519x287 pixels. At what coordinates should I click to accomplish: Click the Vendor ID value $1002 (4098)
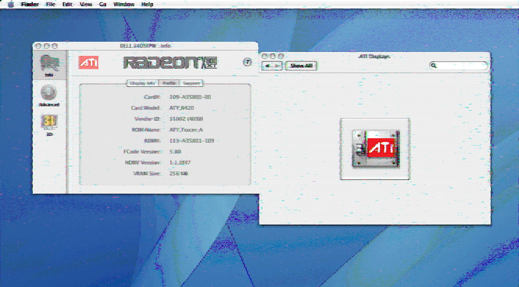[x=186, y=119]
